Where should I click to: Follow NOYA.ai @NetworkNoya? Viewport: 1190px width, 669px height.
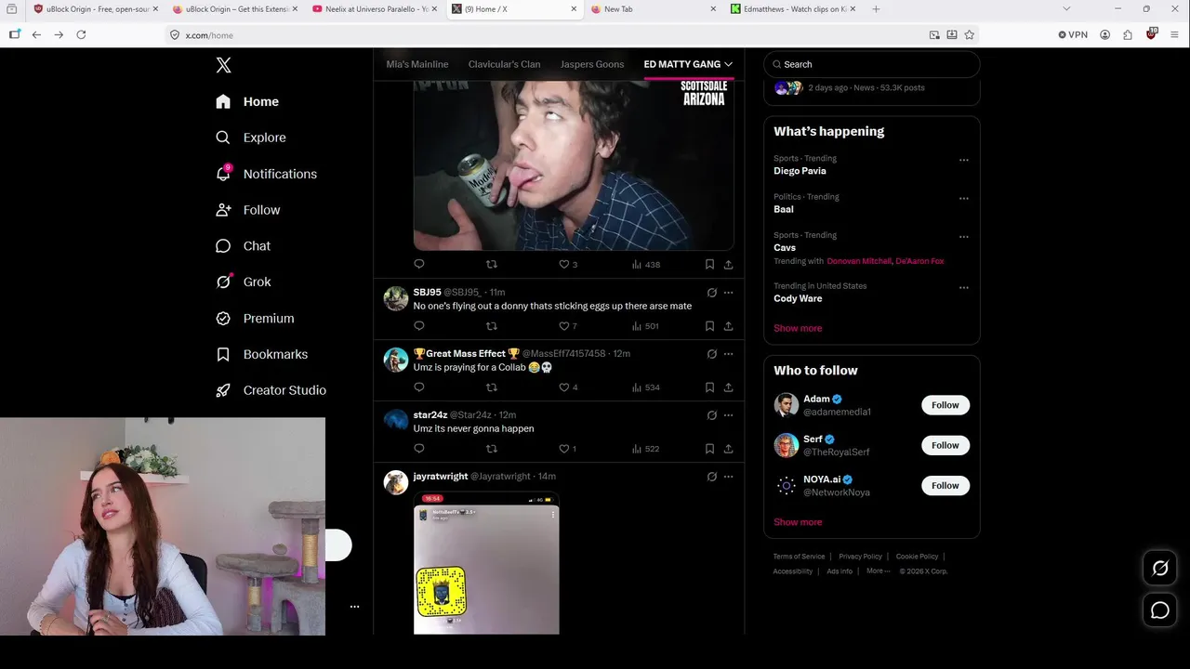click(x=945, y=485)
